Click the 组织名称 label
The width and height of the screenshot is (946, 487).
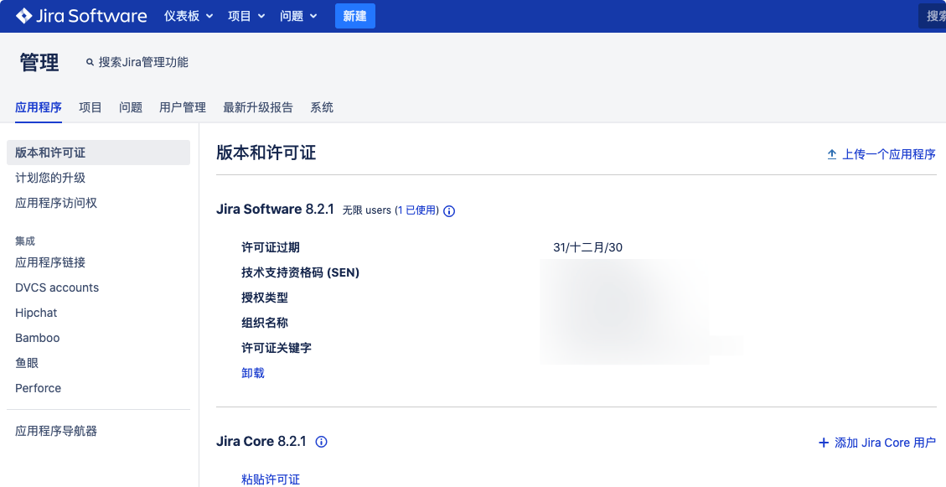[x=265, y=323]
